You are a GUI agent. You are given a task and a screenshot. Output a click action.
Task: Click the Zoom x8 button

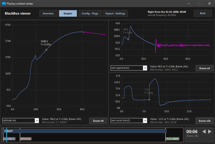tap(98, 121)
